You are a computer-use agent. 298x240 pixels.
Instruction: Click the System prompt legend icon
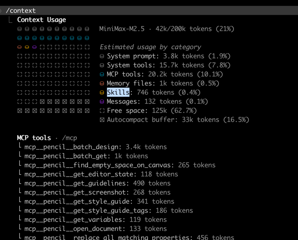tap(102, 56)
